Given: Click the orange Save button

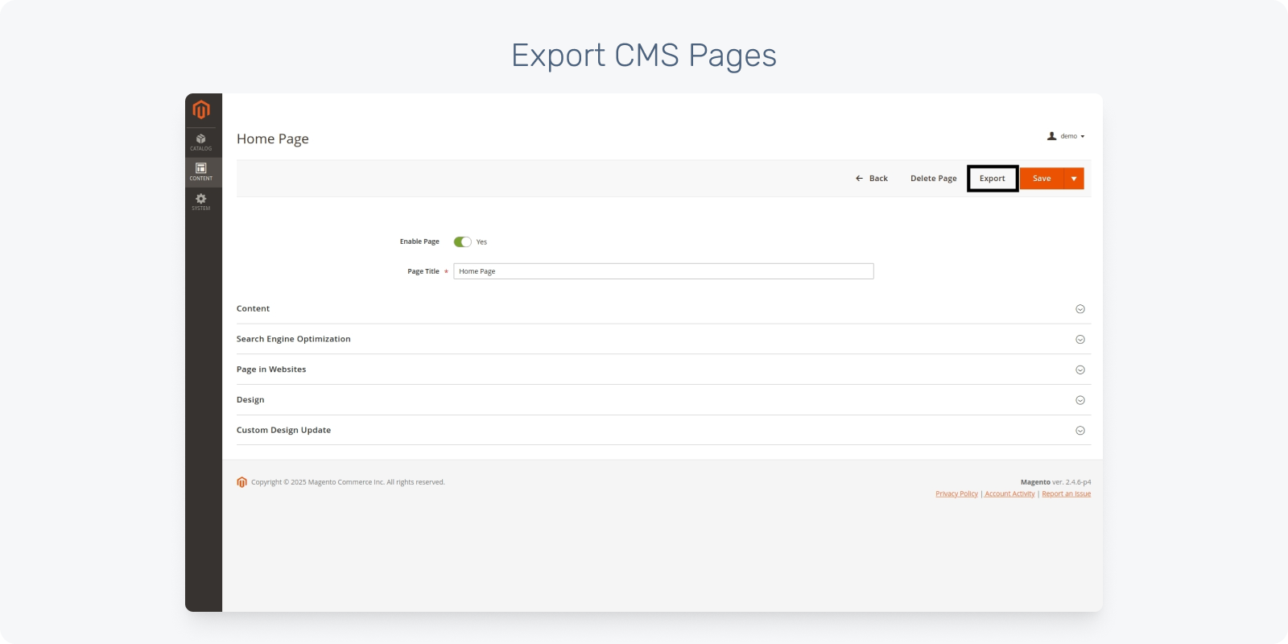Looking at the screenshot, I should (1042, 179).
